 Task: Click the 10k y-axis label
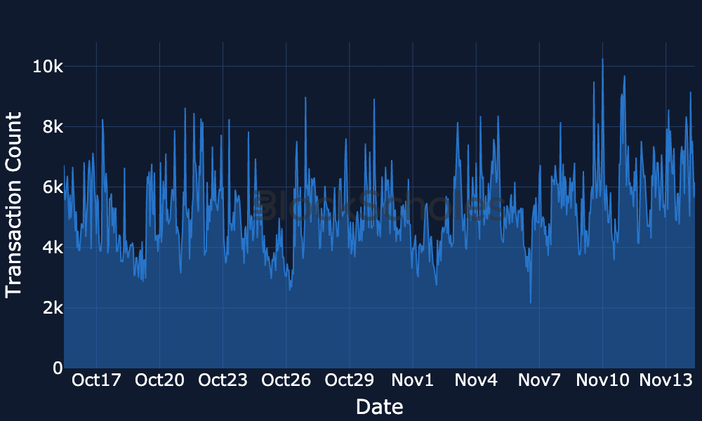tap(48, 67)
